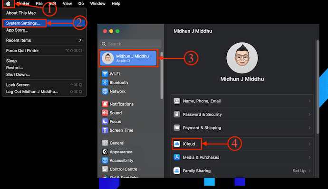
Task: Minimize System Settings with yellow button
Action: pos(111,31)
